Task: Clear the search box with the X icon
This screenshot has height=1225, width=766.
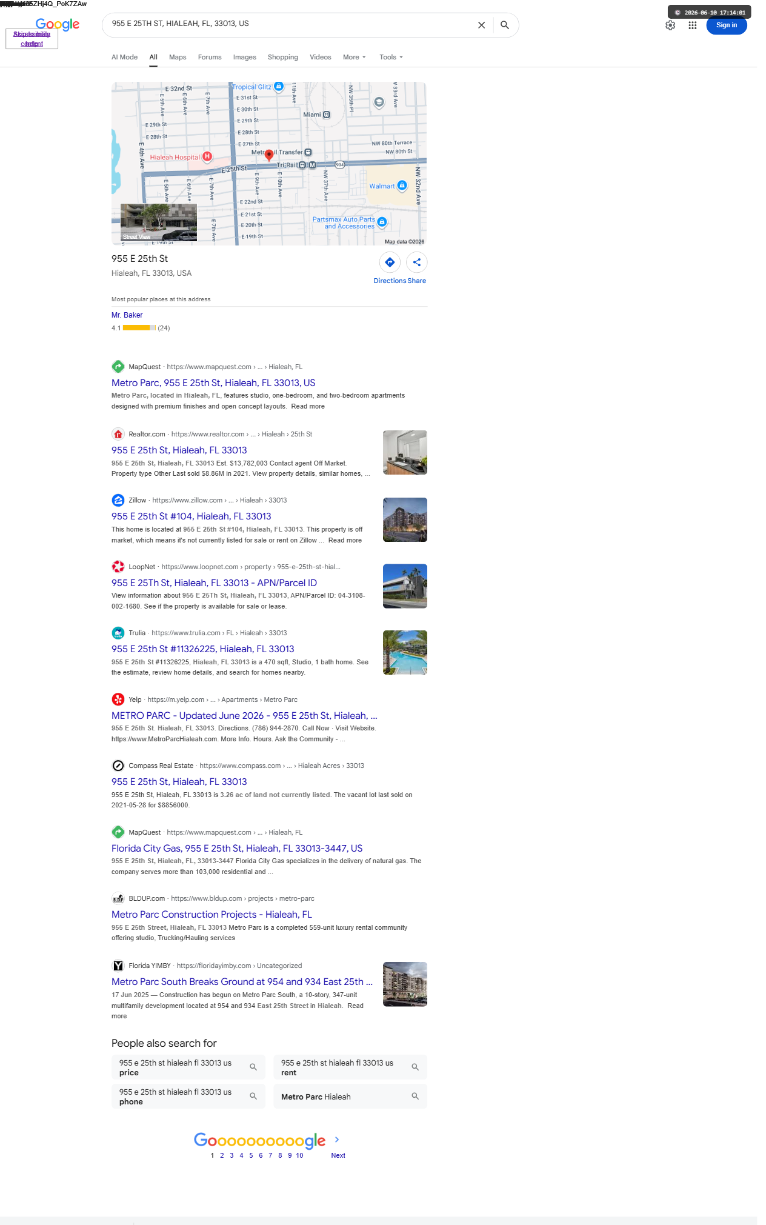Action: (x=481, y=25)
